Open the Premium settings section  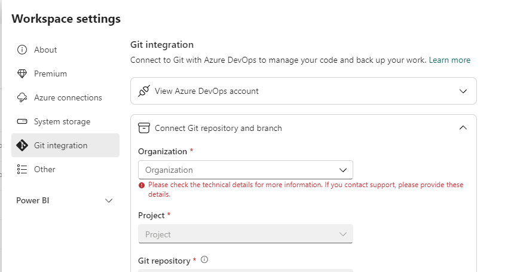coord(65,74)
